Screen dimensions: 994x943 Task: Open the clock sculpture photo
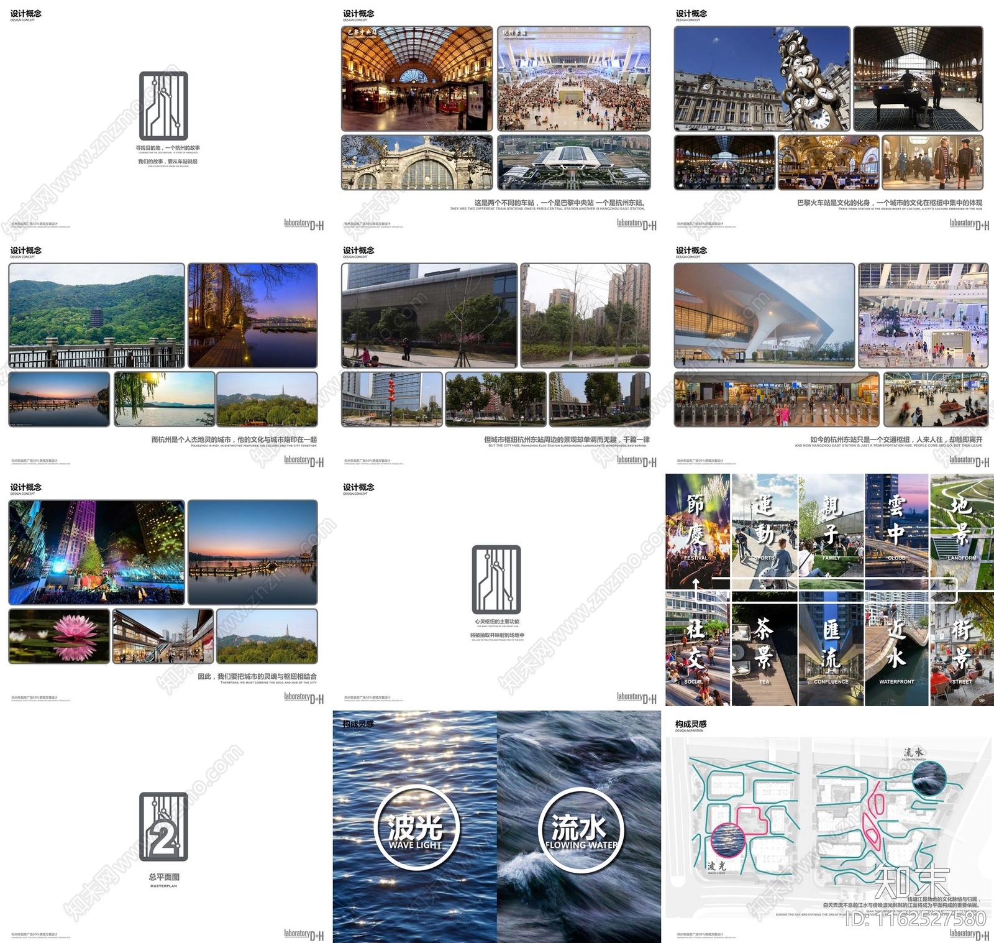(x=762, y=78)
